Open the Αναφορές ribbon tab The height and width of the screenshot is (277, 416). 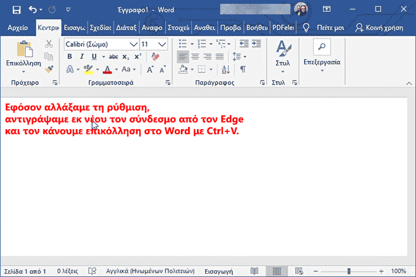pyautogui.click(x=152, y=28)
